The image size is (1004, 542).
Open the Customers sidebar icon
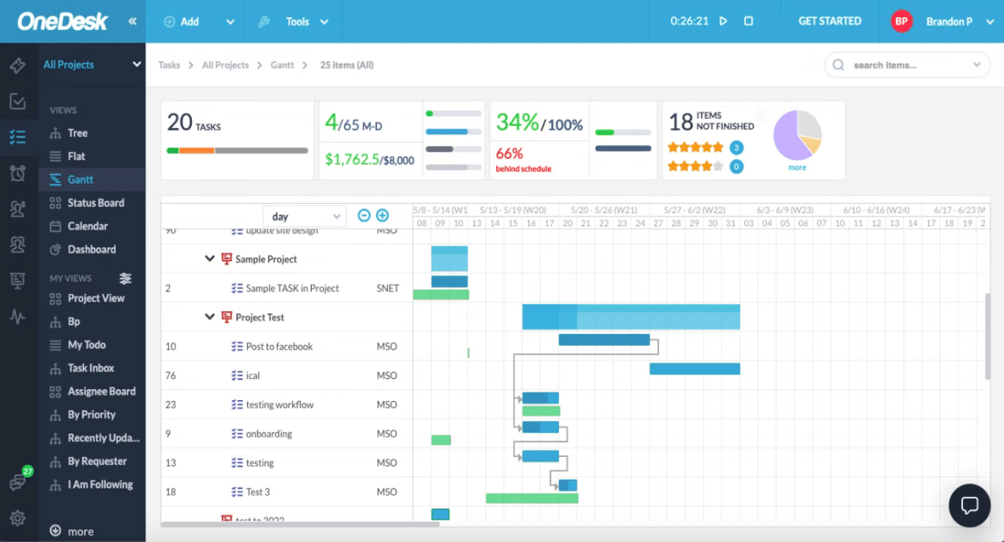pos(18,208)
